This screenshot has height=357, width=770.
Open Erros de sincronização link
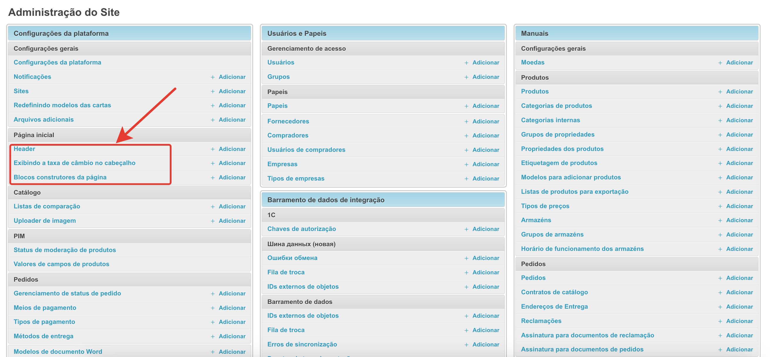[x=302, y=344]
